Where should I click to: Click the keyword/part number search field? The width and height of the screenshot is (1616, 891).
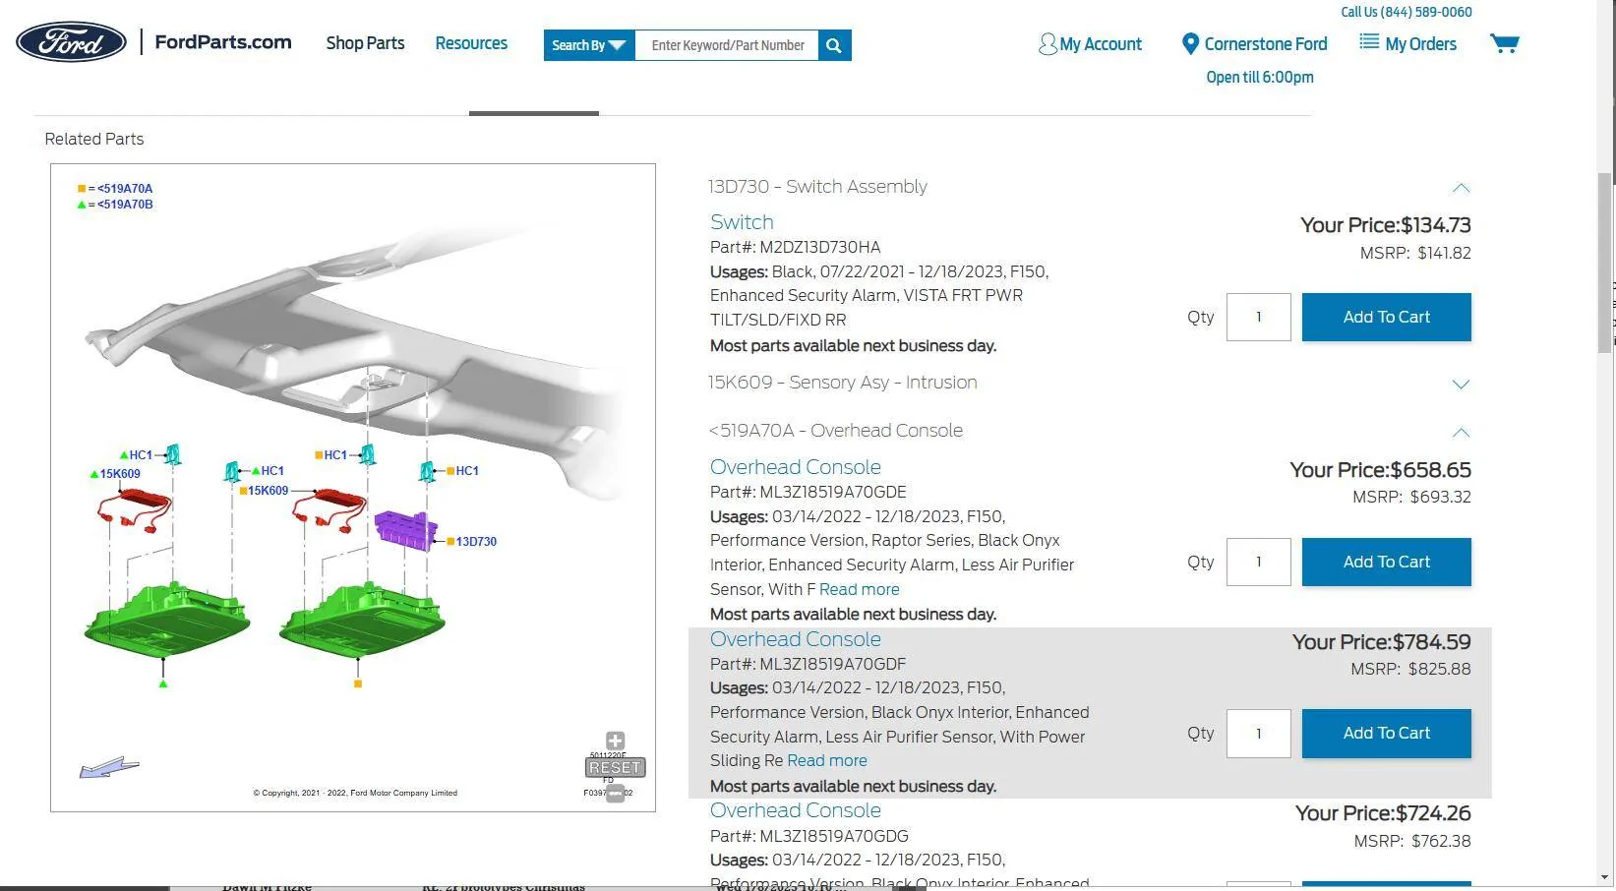727,45
